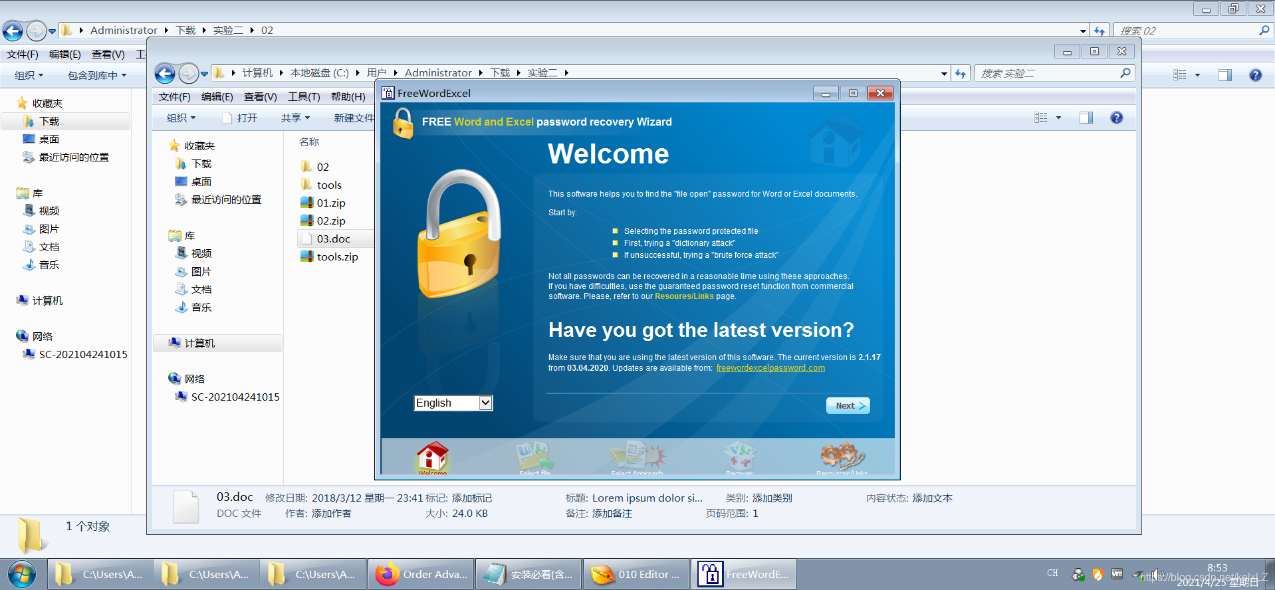Click 添加标记 in details pane
This screenshot has width=1275, height=590.
[472, 498]
